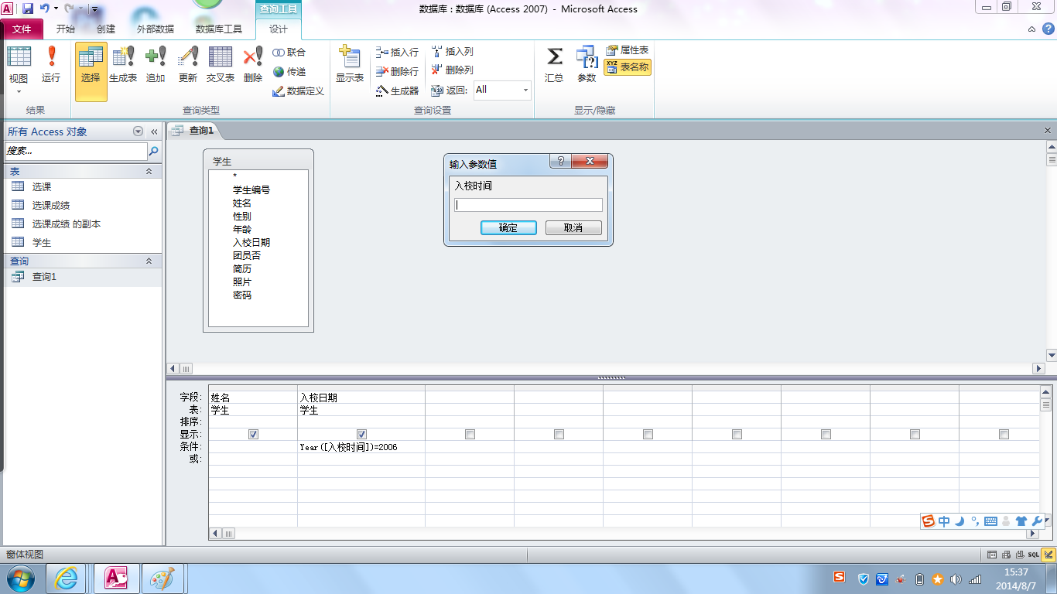The width and height of the screenshot is (1057, 594).
Task: Select the 联合 union query
Action: (x=289, y=53)
